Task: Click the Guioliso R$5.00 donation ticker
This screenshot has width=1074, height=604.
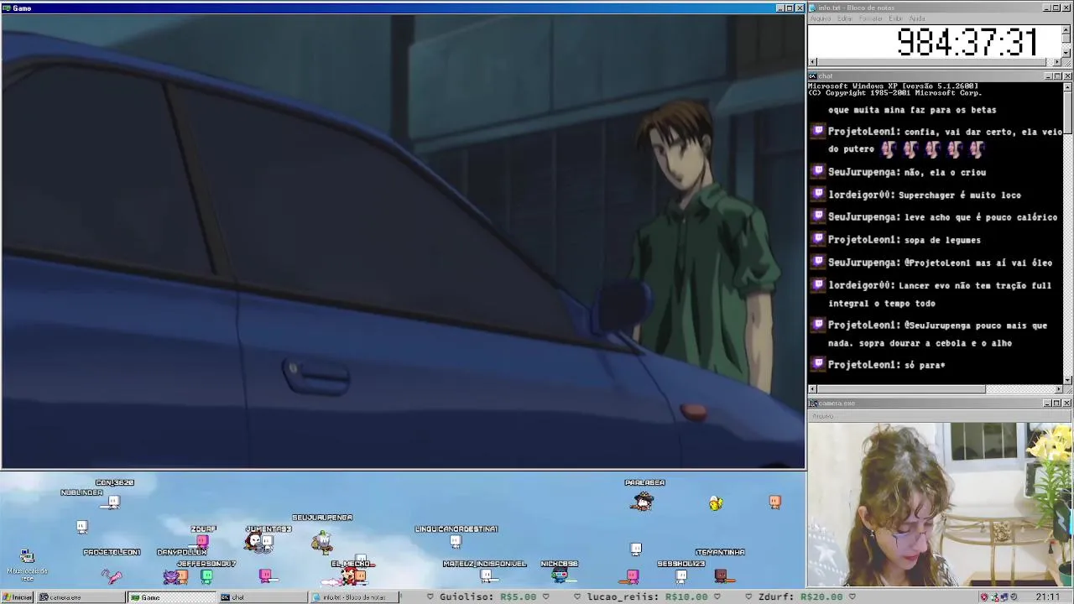Action: click(487, 597)
